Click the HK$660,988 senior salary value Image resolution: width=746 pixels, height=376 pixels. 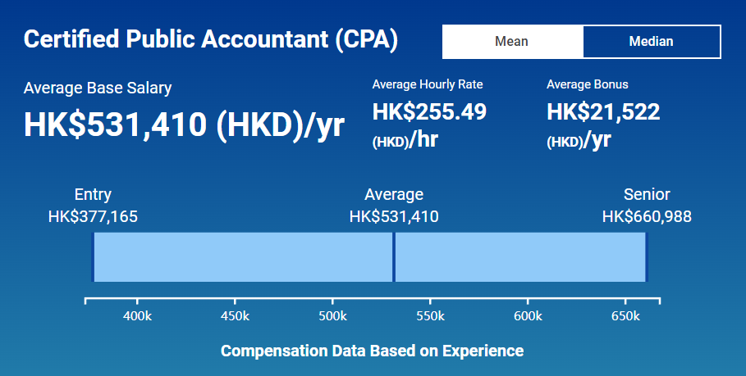(x=647, y=217)
